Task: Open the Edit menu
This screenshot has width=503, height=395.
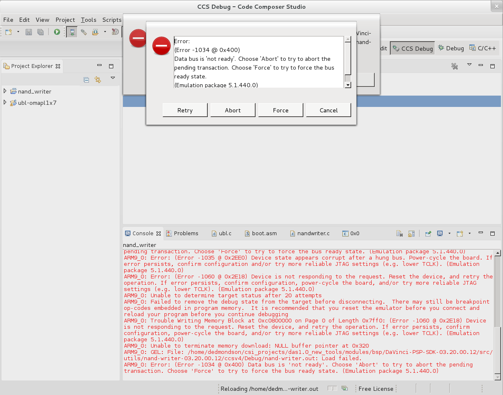Action: 24,20
